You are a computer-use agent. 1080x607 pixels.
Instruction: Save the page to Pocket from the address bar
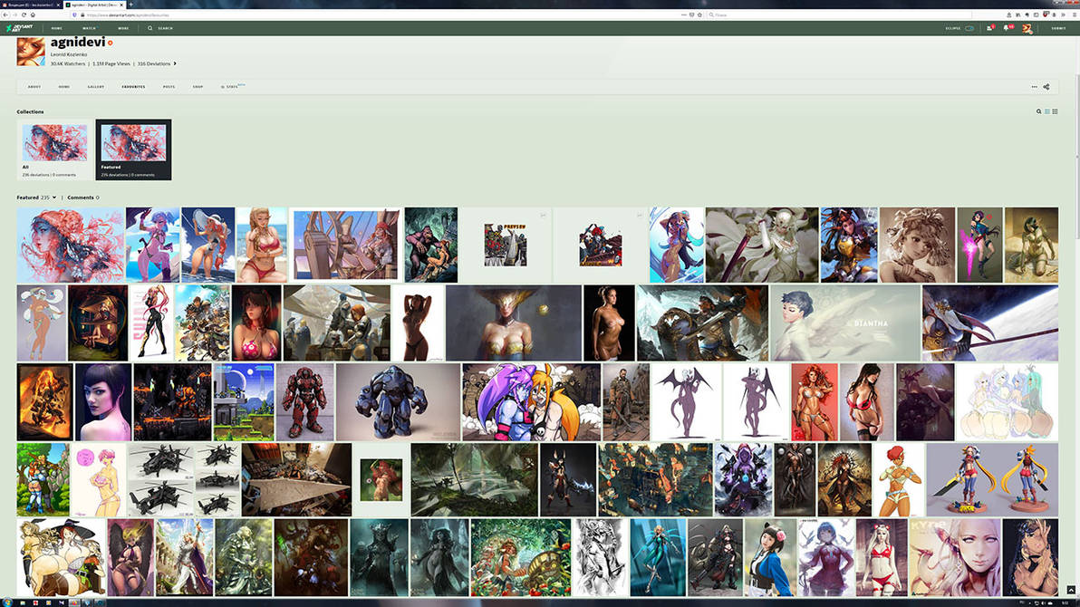[x=691, y=14]
